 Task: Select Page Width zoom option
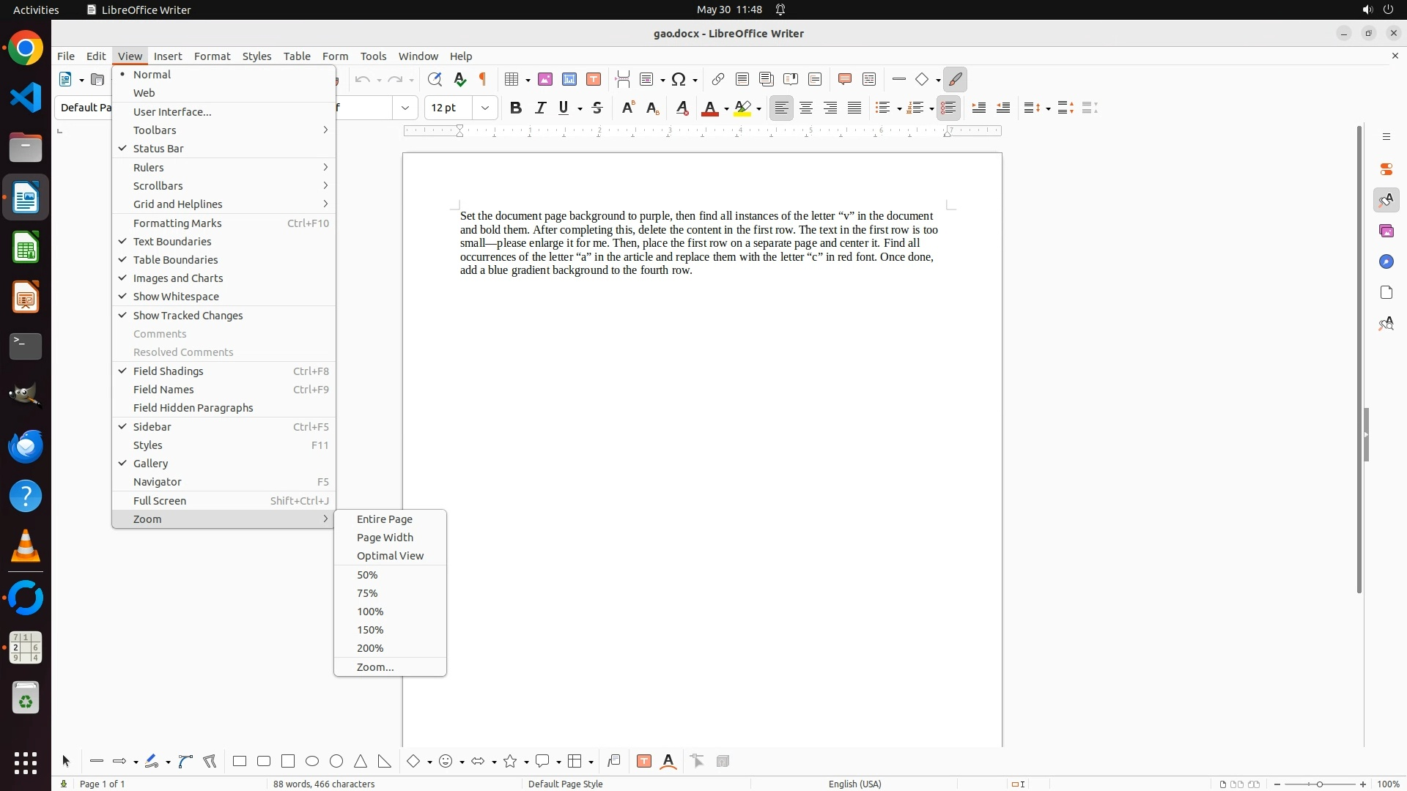(x=385, y=538)
